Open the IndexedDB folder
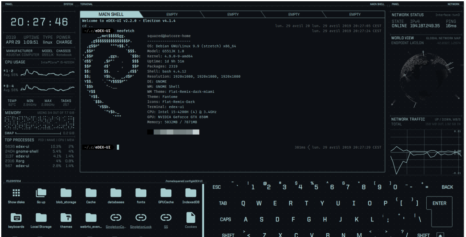The width and height of the screenshot is (466, 237). coord(191,193)
